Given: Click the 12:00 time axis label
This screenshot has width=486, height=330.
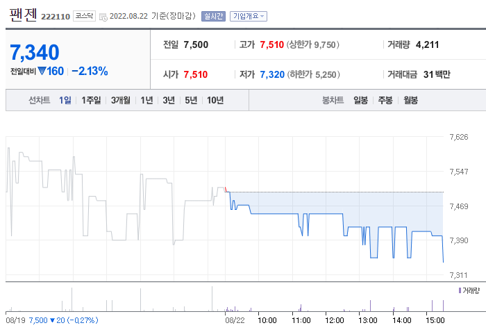Looking at the screenshot, I should [x=335, y=320].
